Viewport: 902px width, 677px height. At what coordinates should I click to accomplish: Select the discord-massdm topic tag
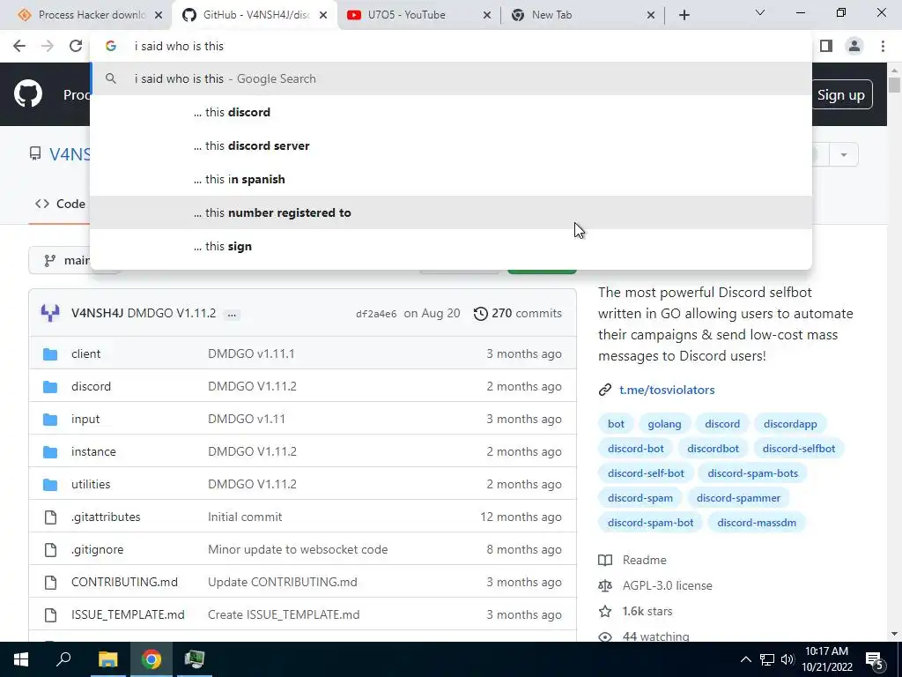click(757, 523)
